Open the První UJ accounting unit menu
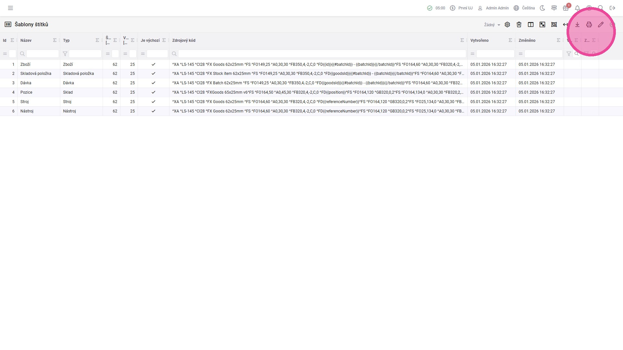This screenshot has height=350, width=623. pos(461,8)
